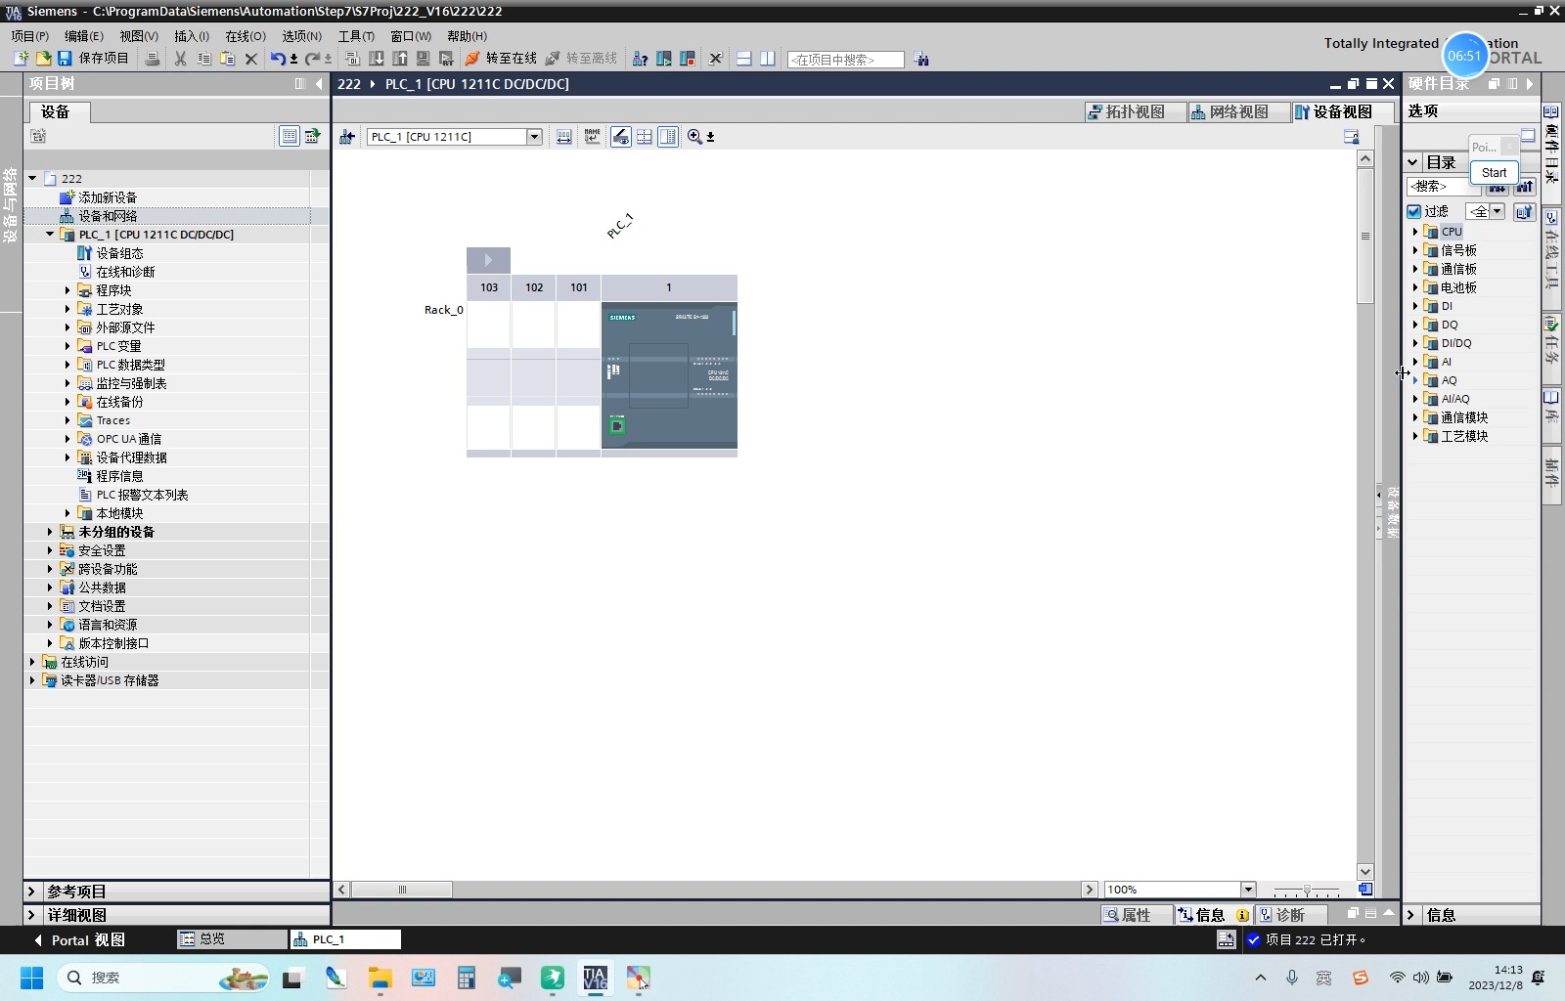Open the 诊断 diagnostics tab
This screenshot has height=1001, width=1565.
point(1290,915)
